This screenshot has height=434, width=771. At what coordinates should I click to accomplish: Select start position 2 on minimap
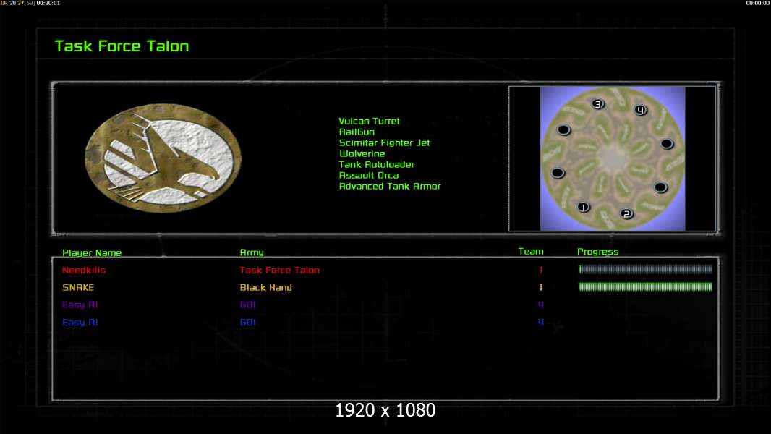626,213
